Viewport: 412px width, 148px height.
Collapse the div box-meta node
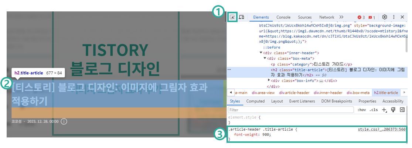[265, 59]
